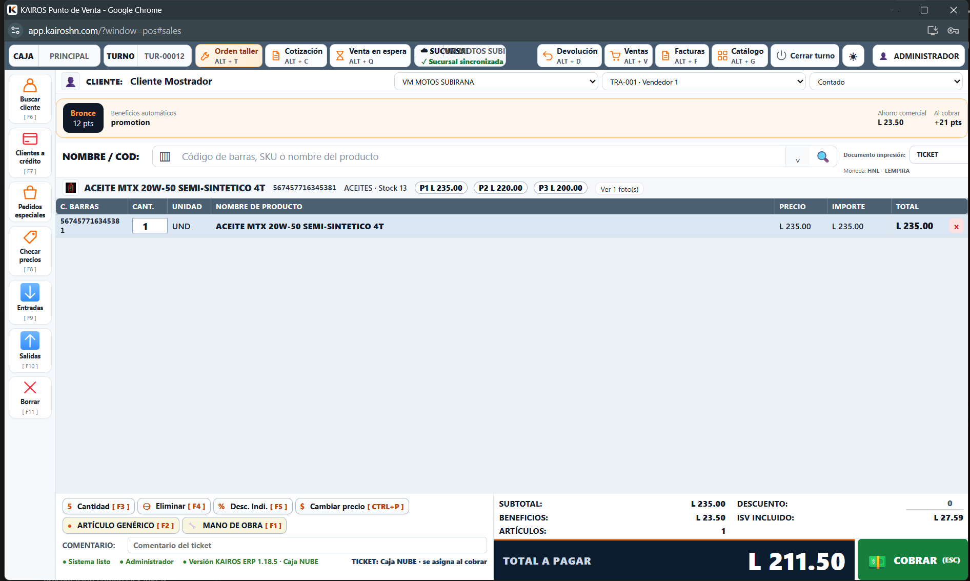Open Cotización from the top bar
This screenshot has height=581, width=970.
click(296, 56)
